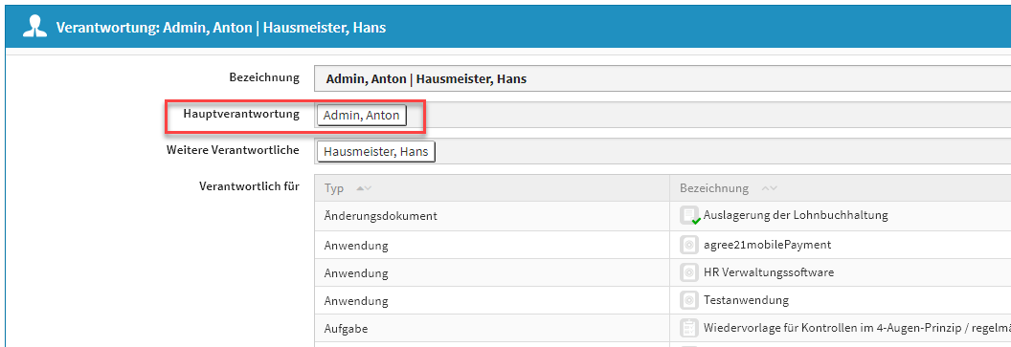Viewport: 1011px width, 347px height.
Task: Open the Auslagerung der Lohnbuchhaltung entry
Action: 796,215
